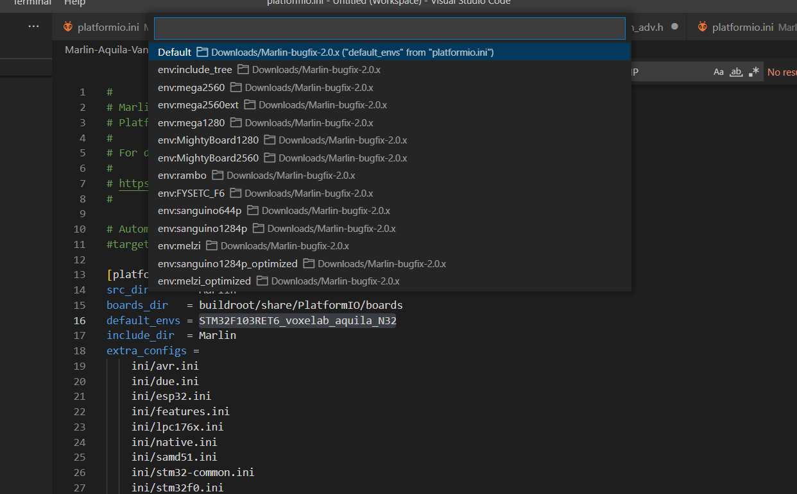Click ini/avr.ini line in editor

point(165,366)
